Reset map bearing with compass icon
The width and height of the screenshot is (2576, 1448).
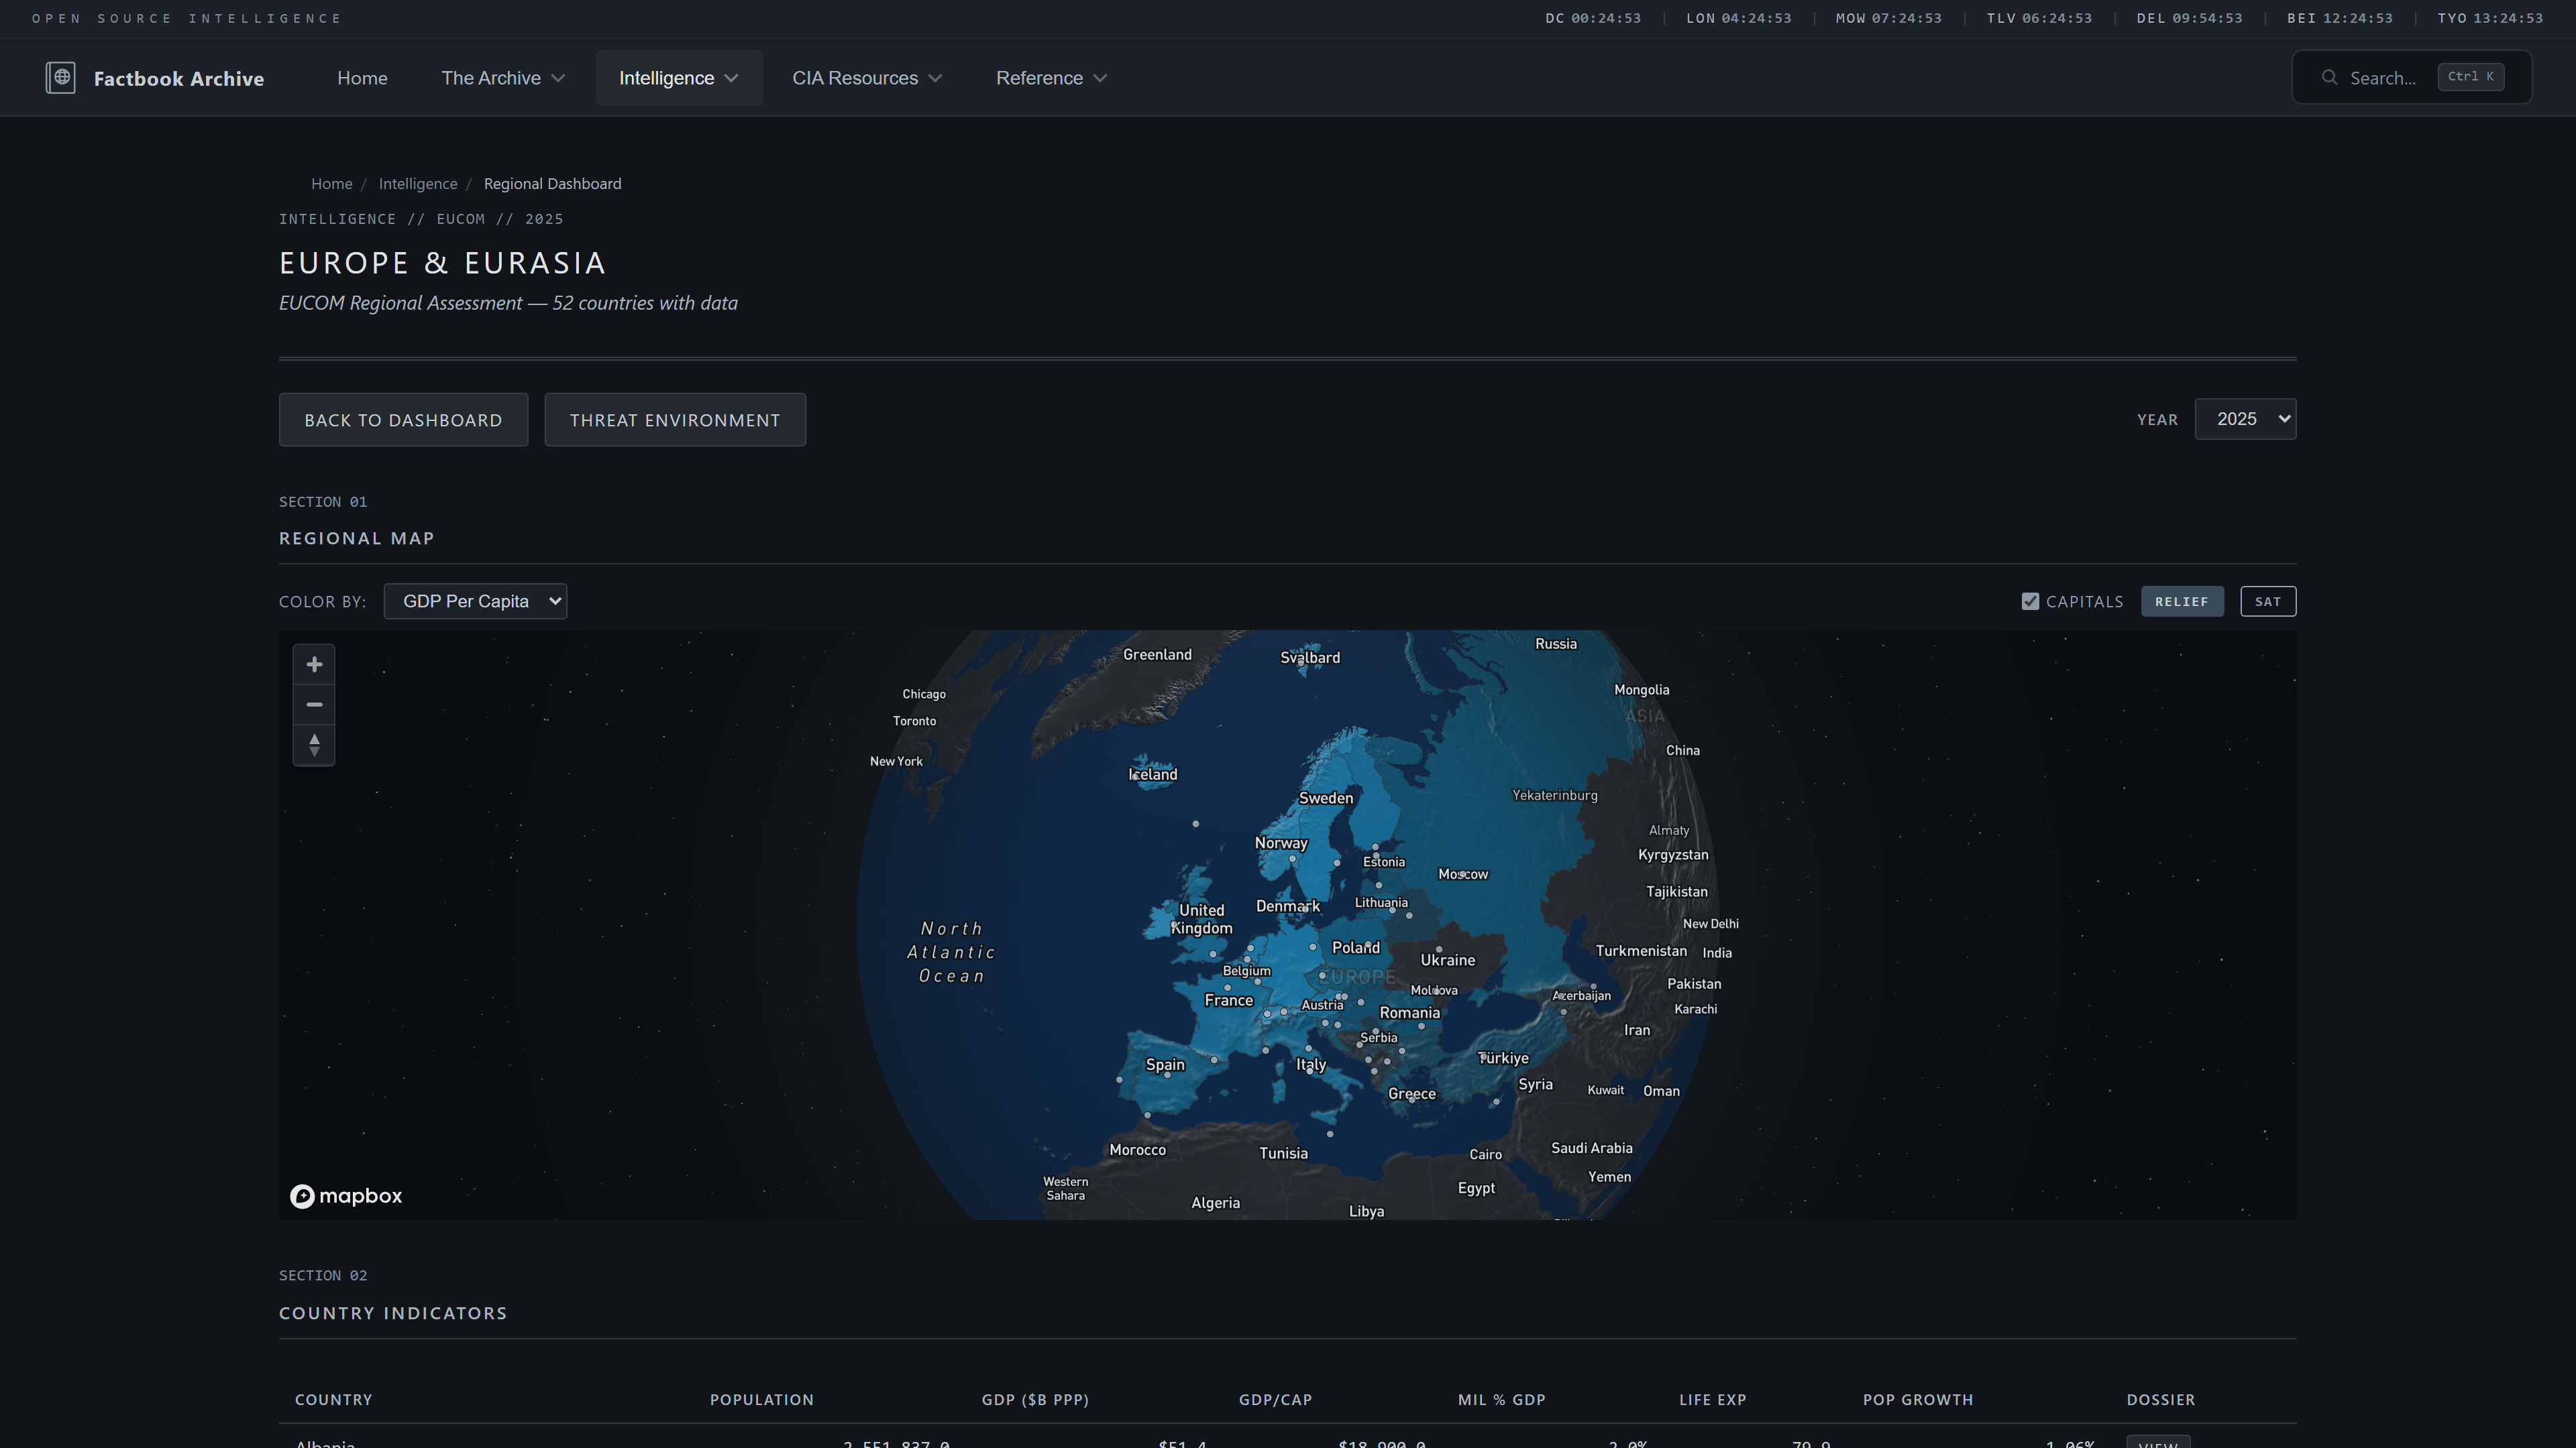[314, 745]
